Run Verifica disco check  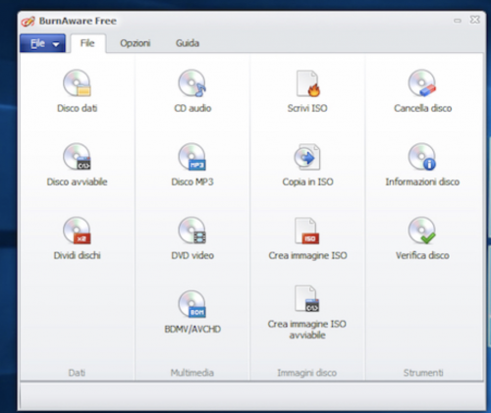(x=422, y=238)
